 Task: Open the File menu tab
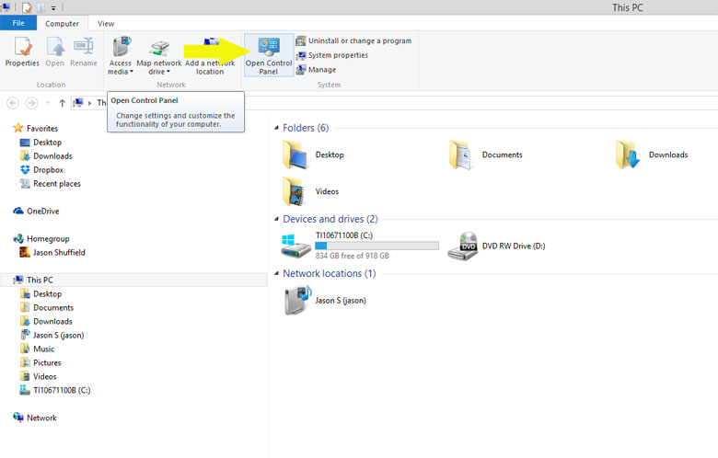pyautogui.click(x=18, y=23)
